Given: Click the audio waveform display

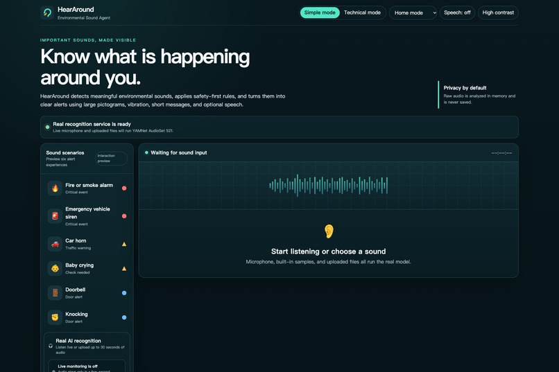Looking at the screenshot, I should point(328,186).
